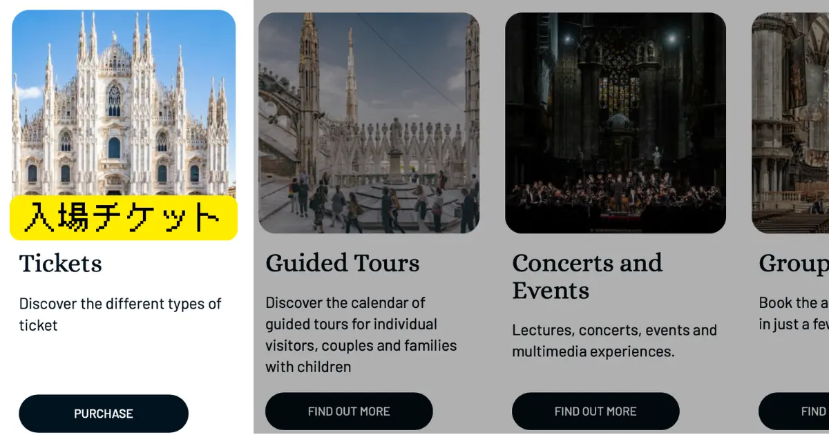The height and width of the screenshot is (435, 829).
Task: Select the Guided Tours heading
Action: tap(343, 263)
